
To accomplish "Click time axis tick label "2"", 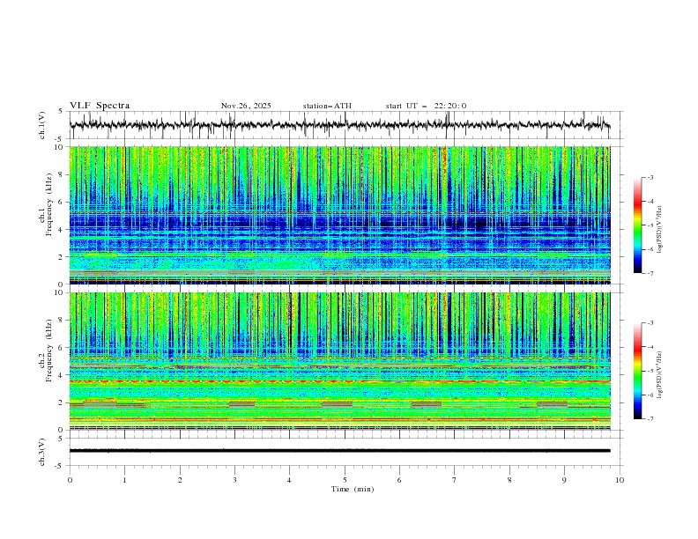I will 180,480.
